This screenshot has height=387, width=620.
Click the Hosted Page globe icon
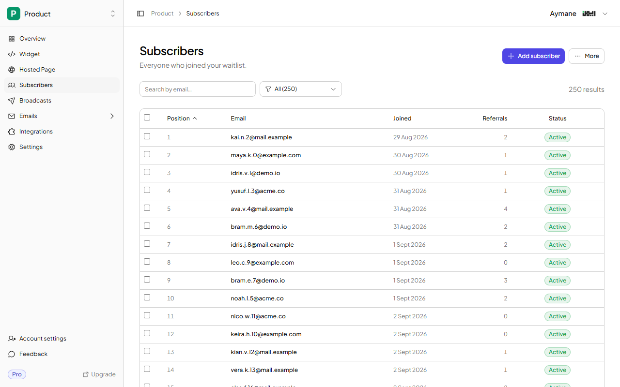(x=12, y=70)
